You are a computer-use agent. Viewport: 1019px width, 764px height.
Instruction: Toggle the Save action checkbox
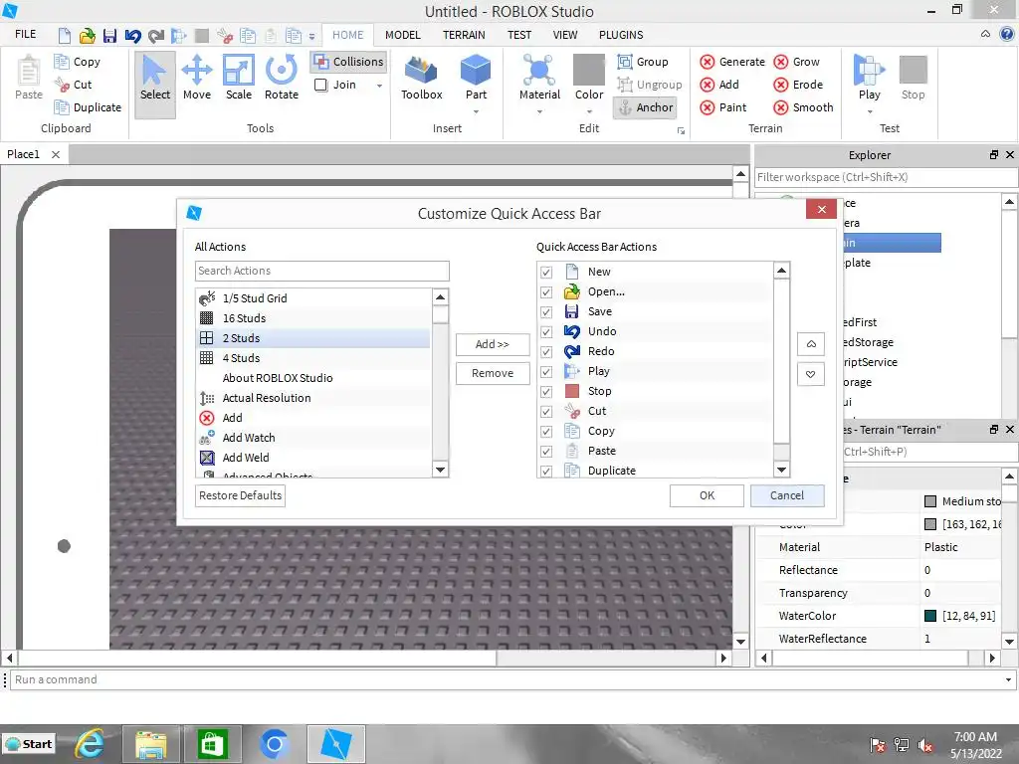[x=546, y=311]
